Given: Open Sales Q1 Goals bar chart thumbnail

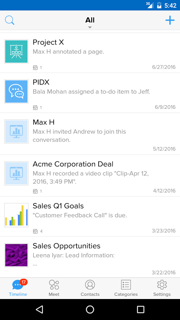Looking at the screenshot, I should (x=16, y=215).
